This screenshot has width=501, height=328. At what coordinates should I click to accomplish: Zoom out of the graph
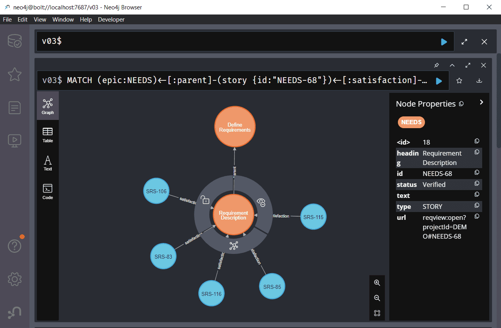(377, 298)
